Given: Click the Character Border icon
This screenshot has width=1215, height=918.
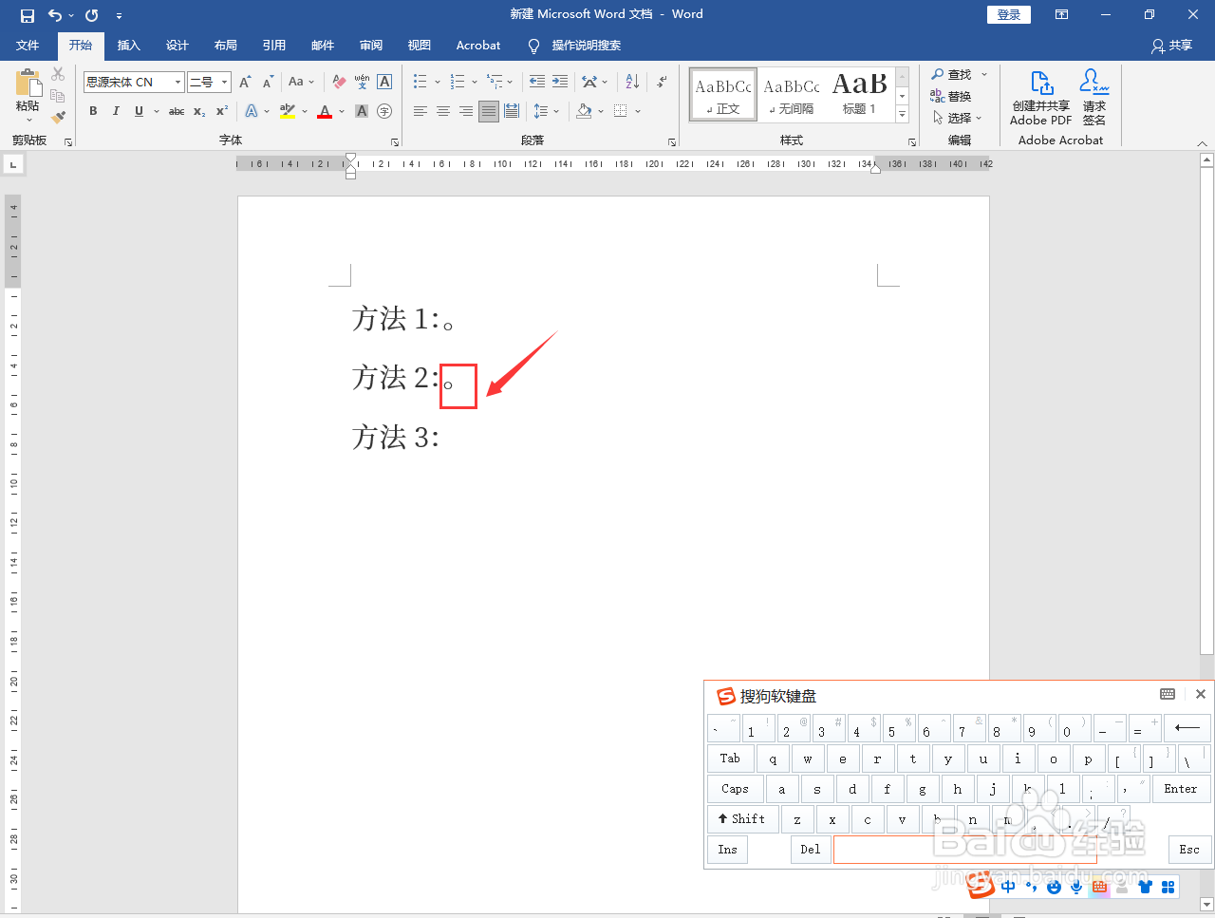Looking at the screenshot, I should 384,83.
